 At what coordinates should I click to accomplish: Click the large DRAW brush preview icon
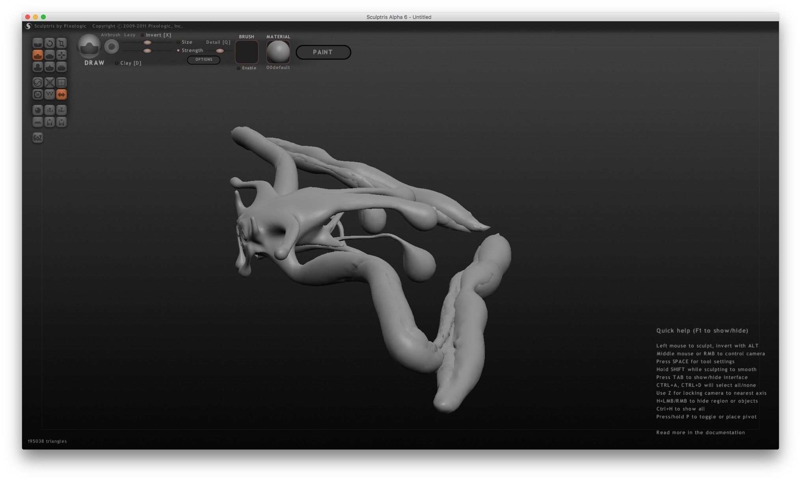(x=89, y=46)
